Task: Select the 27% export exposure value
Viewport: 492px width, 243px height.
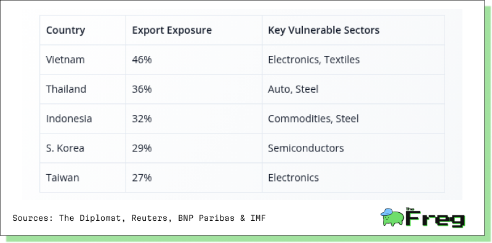Action: 142,177
